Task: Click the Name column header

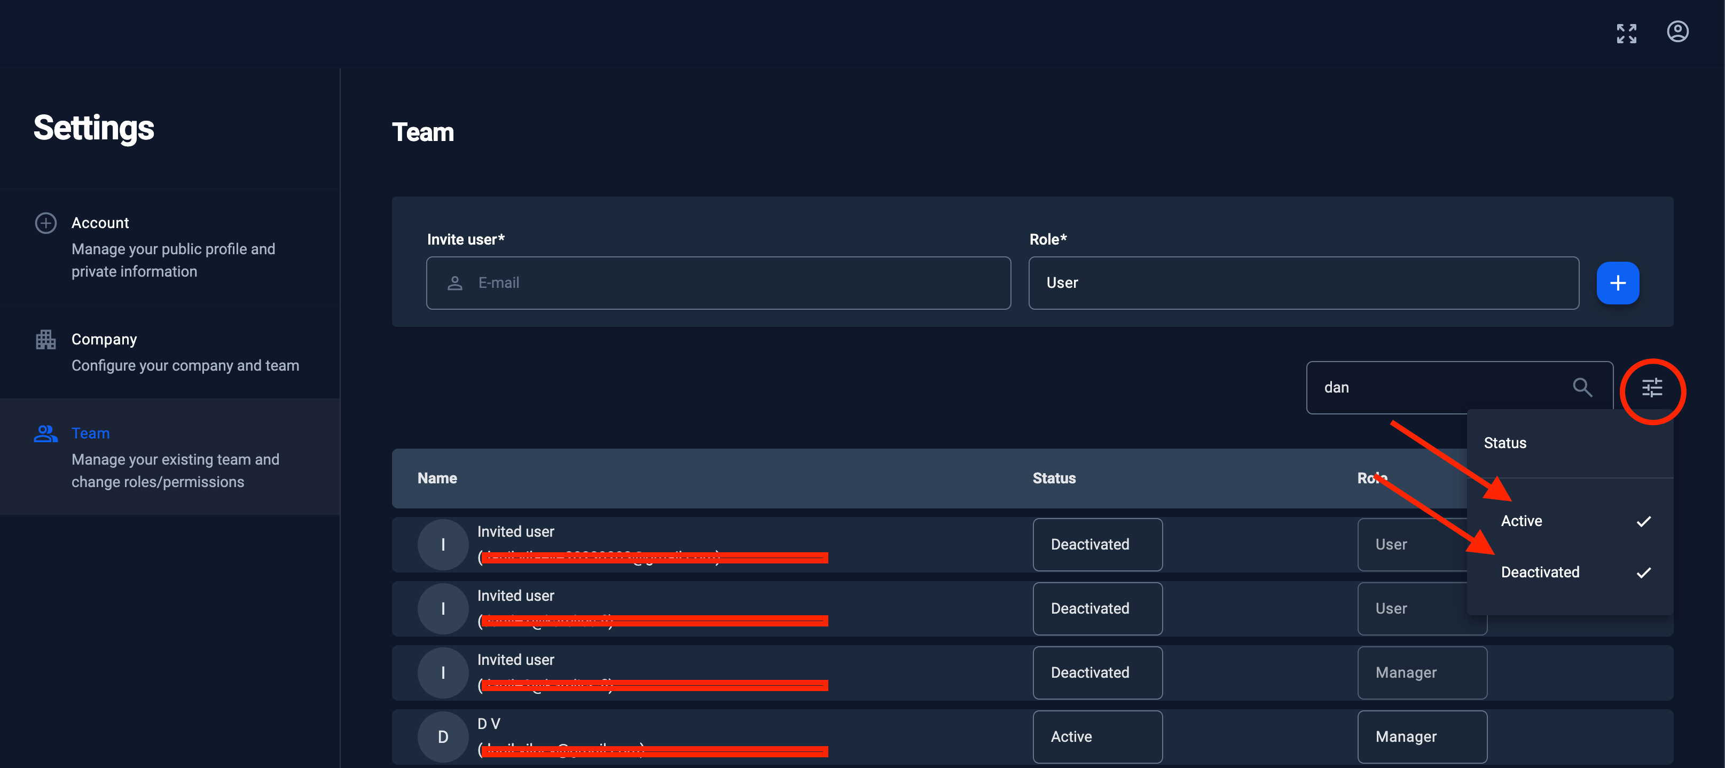Action: (437, 478)
